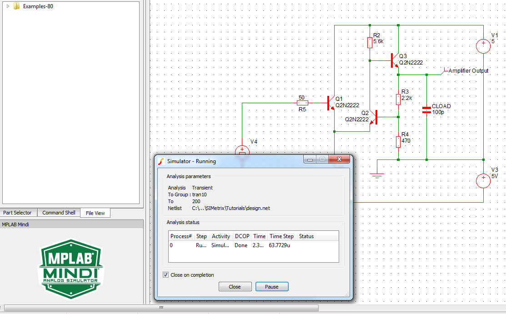Screen dimensions: 506x314
Task: Switch to the Part Selector tab
Action: pyautogui.click(x=18, y=213)
